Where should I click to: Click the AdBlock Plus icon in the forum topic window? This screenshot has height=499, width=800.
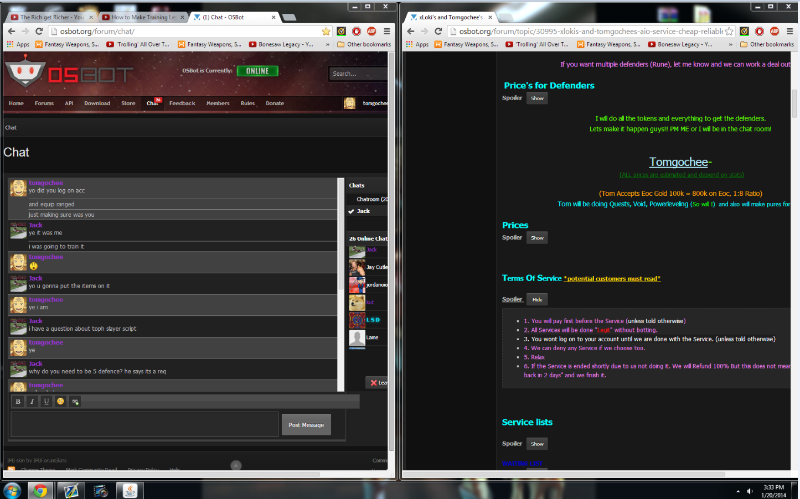pyautogui.click(x=775, y=32)
